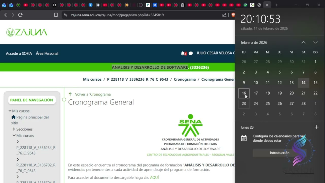This screenshot has height=183, width=325.
Task: Expand the Secciones tree node
Action: click(14, 129)
